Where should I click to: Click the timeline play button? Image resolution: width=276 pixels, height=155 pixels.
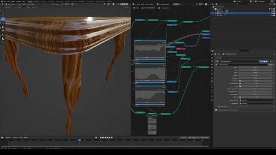click(x=107, y=138)
